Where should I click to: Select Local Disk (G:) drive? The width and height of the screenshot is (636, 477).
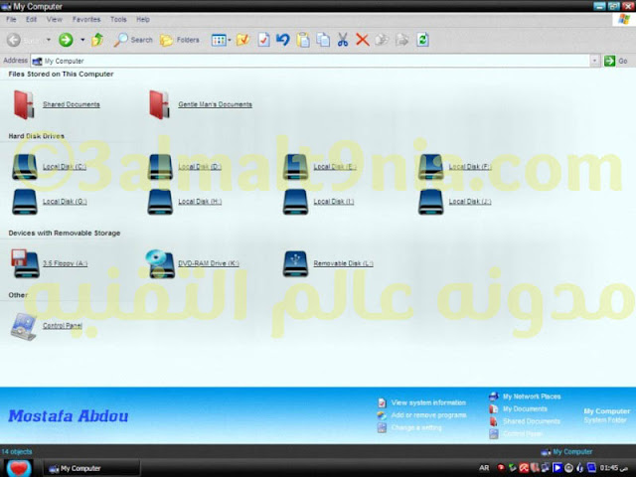[x=49, y=202]
